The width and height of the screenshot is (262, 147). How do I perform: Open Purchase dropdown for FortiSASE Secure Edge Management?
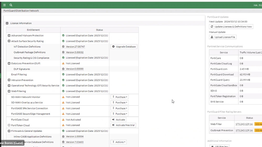click(120, 114)
